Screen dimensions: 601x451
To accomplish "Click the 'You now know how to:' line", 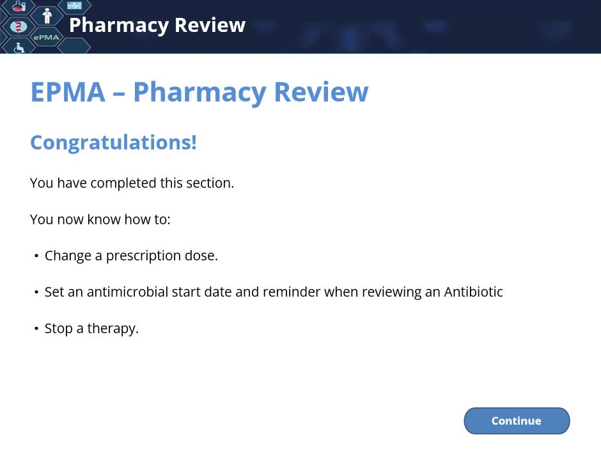I will (100, 219).
